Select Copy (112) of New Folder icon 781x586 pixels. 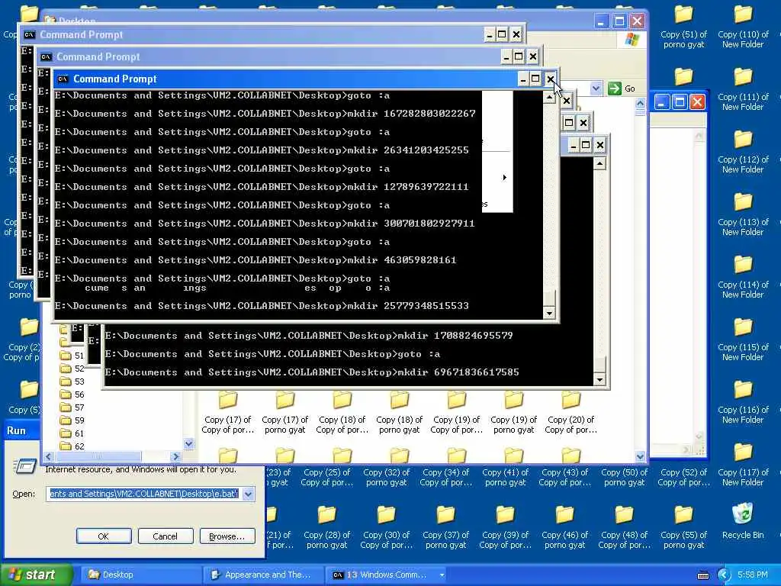coord(743,152)
